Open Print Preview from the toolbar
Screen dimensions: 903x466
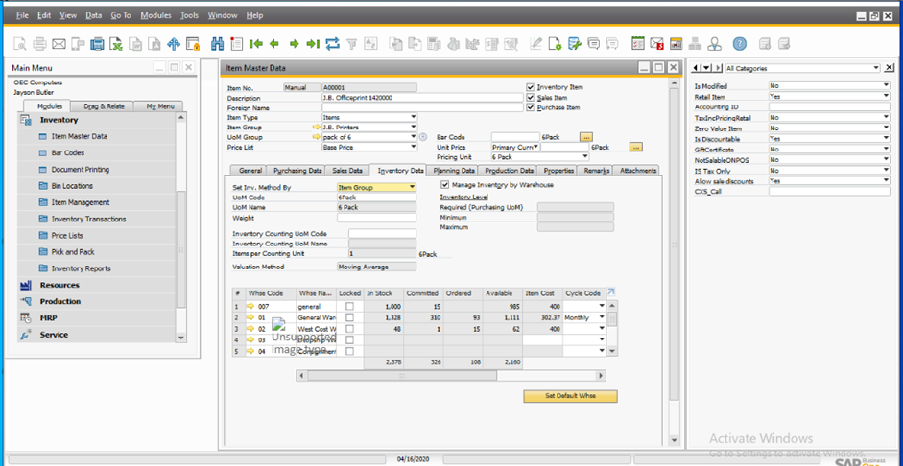point(20,44)
